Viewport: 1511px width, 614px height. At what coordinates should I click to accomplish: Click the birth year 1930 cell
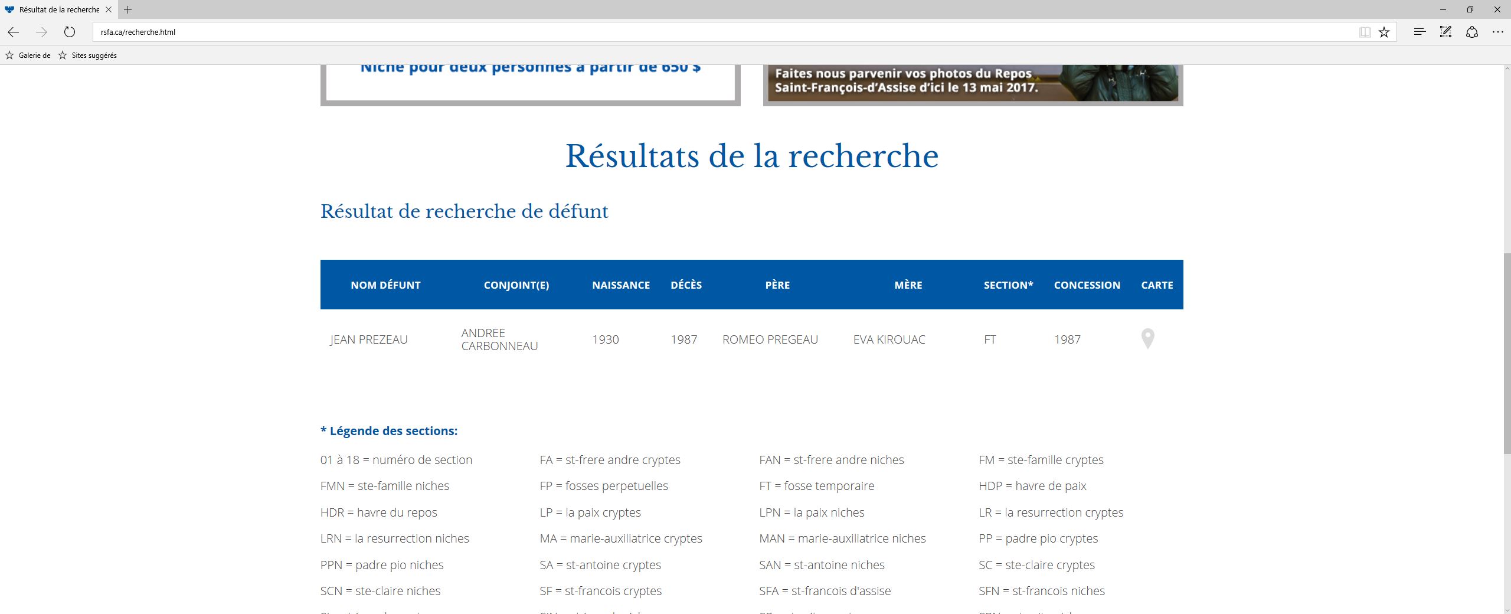[x=606, y=339]
